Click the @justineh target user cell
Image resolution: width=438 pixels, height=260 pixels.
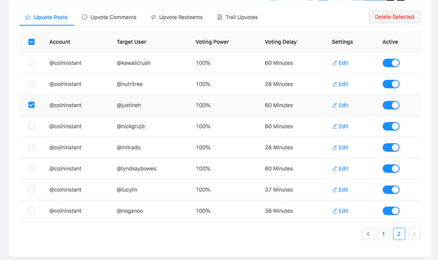[129, 105]
